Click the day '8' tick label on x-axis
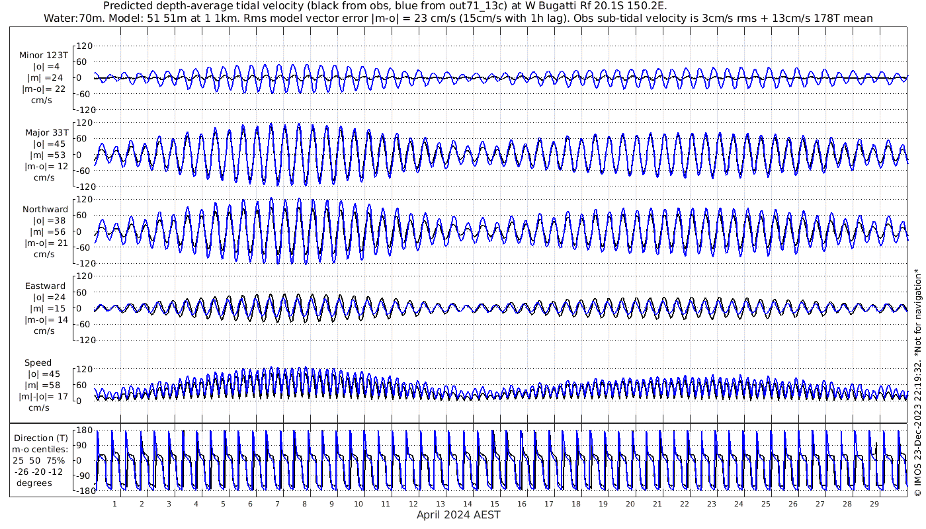The image size is (926, 529). (x=304, y=504)
